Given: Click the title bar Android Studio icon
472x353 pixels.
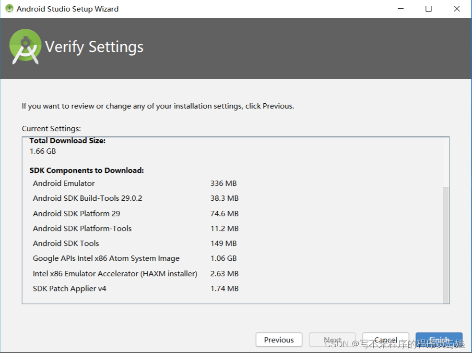Looking at the screenshot, I should click(x=9, y=9).
